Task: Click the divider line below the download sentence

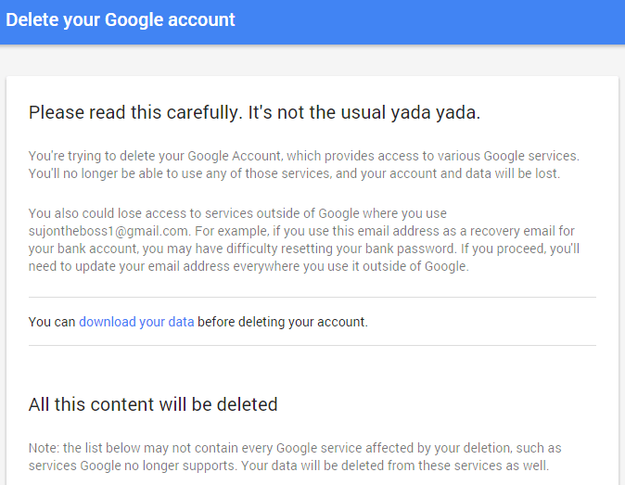Action: tap(312, 346)
